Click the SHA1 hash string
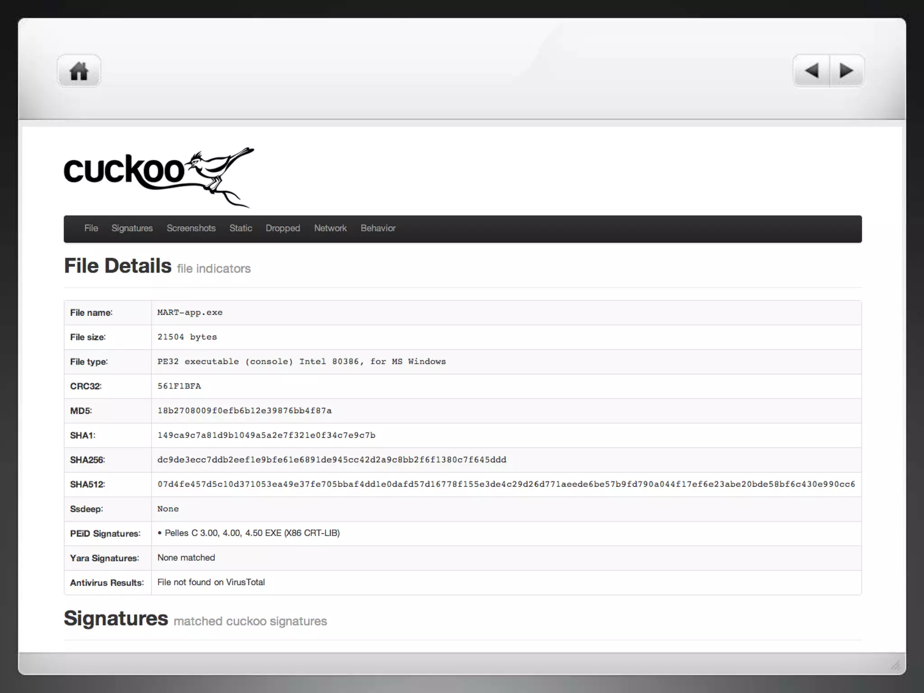924x693 pixels. (266, 435)
